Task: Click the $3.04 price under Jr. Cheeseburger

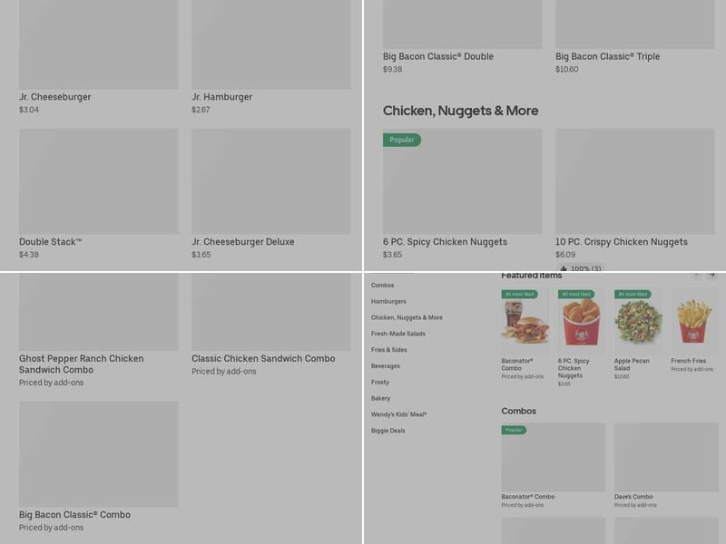Action: coord(29,110)
